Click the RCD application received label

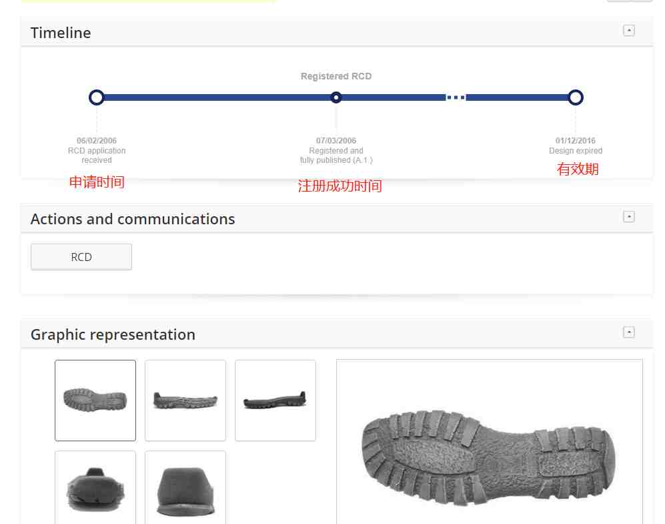(x=97, y=156)
